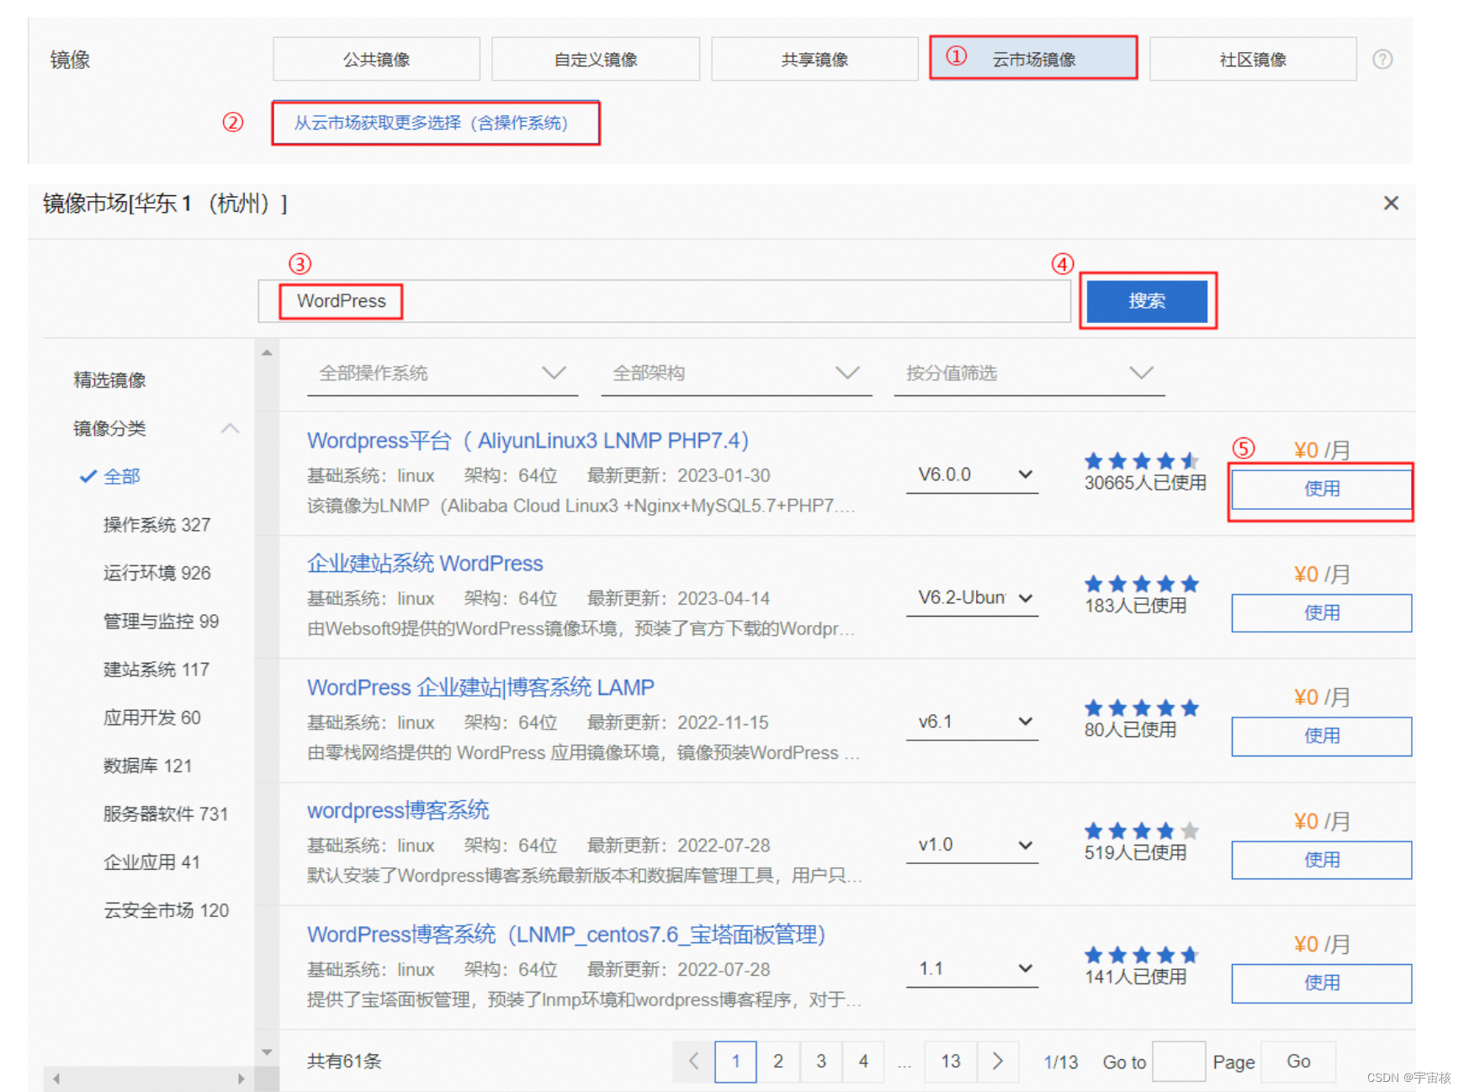Viewport: 1464px width, 1092px height.
Task: Click the sidebar vertical scrollbar track
Action: click(267, 702)
